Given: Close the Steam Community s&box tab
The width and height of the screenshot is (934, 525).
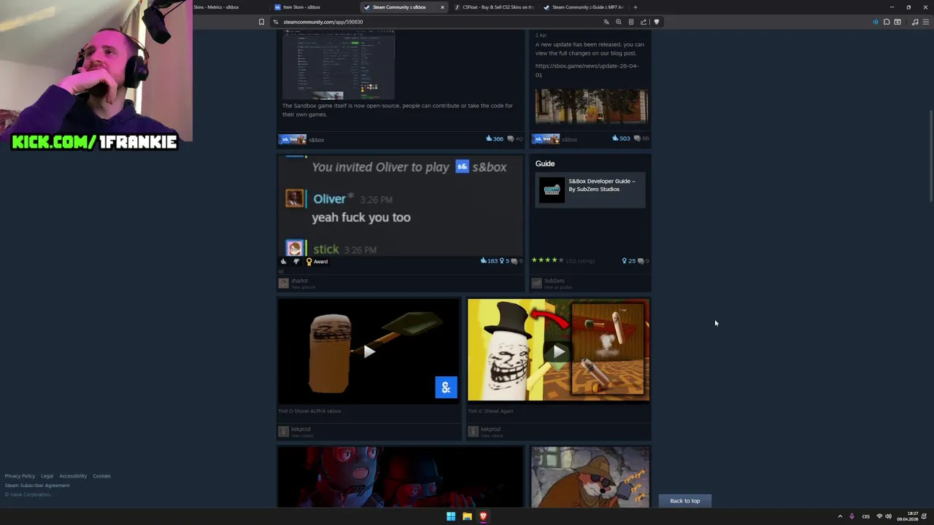Looking at the screenshot, I should click(442, 7).
